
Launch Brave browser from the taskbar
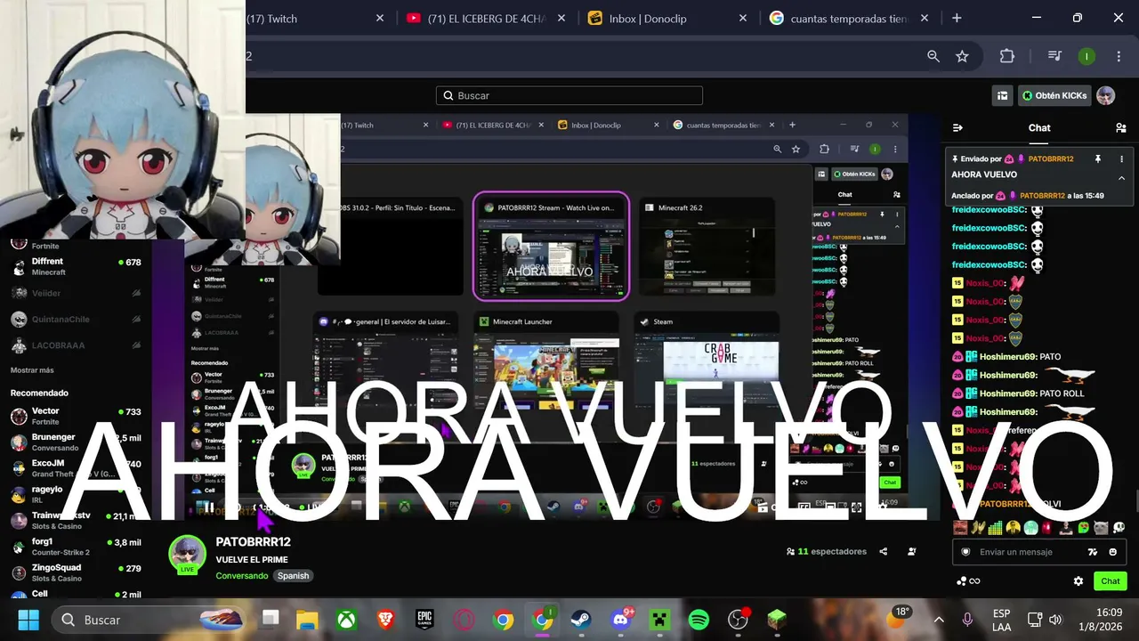385,620
